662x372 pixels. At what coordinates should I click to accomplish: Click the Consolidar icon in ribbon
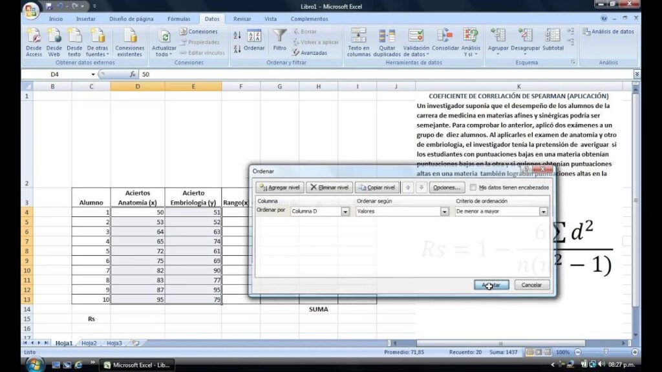coord(445,36)
